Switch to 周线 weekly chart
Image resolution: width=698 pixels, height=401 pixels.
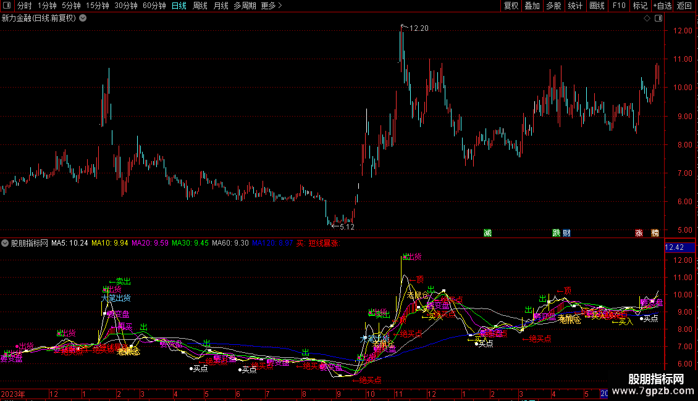[x=200, y=6]
